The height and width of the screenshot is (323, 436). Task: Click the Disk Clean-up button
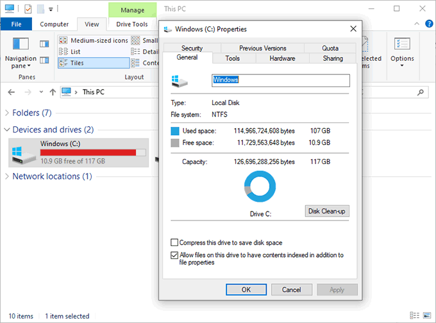tap(327, 211)
